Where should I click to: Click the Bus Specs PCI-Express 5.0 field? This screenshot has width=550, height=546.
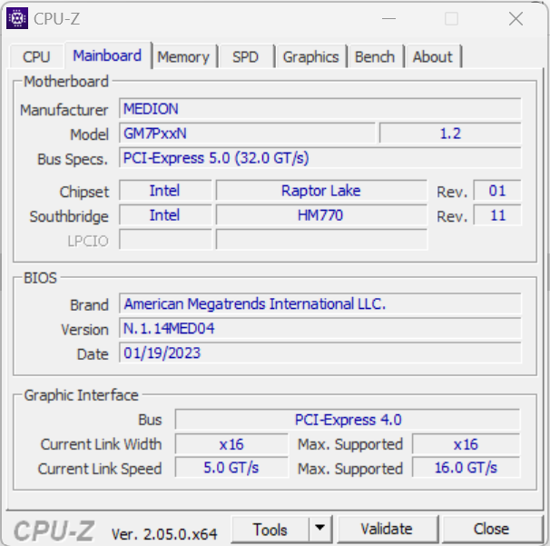tap(319, 158)
